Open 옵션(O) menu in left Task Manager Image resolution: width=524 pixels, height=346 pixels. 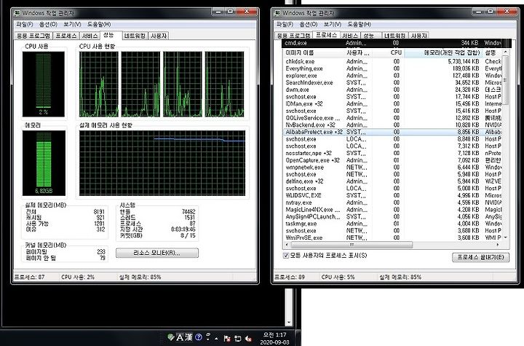point(48,25)
